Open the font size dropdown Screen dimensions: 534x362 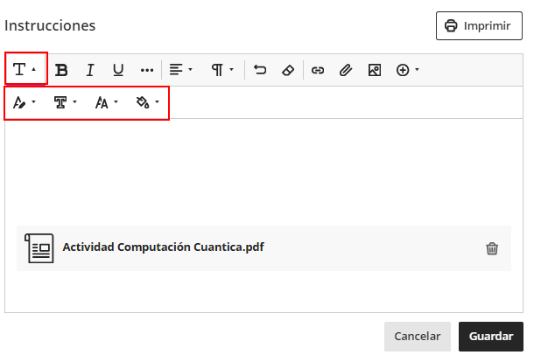[x=107, y=103]
